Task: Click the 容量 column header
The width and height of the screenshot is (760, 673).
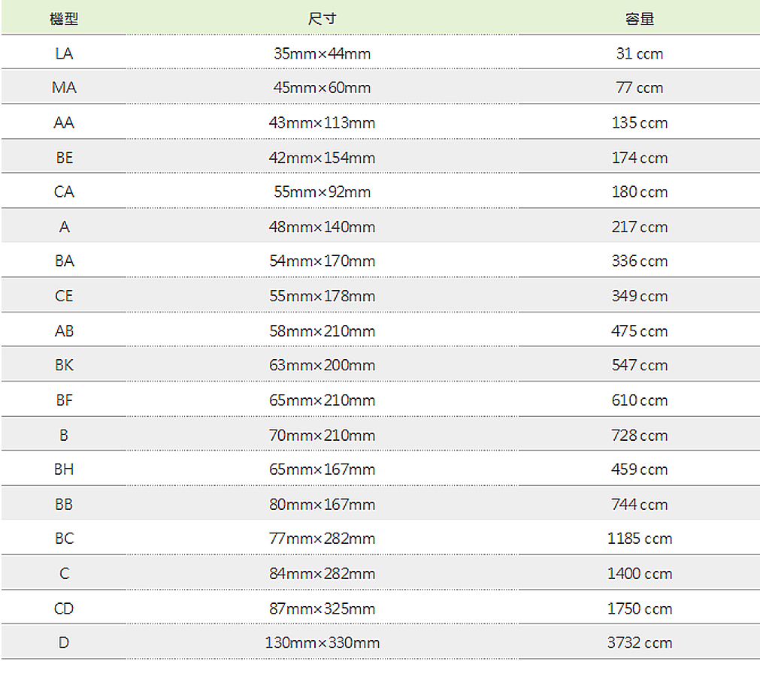Action: click(639, 19)
